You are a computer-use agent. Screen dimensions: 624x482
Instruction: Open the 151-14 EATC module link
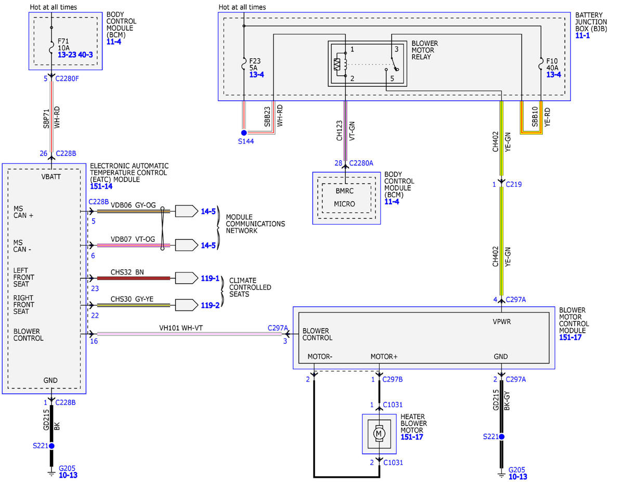click(x=101, y=186)
